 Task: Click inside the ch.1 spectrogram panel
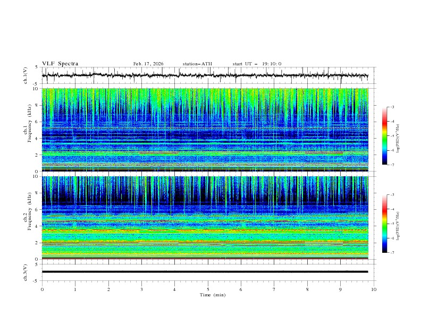(205, 130)
